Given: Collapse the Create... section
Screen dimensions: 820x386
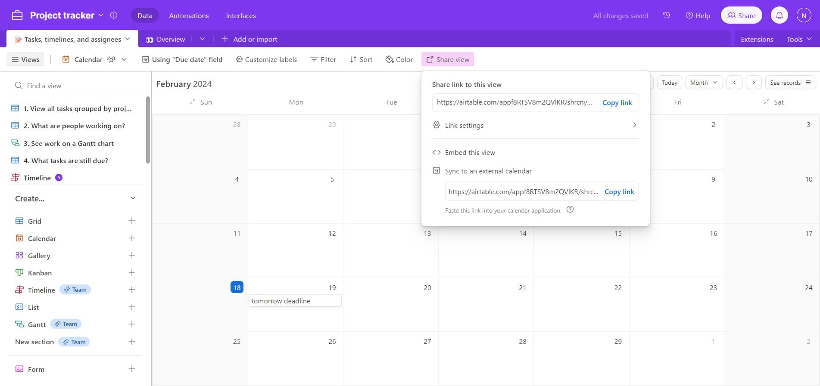Looking at the screenshot, I should pos(133,198).
